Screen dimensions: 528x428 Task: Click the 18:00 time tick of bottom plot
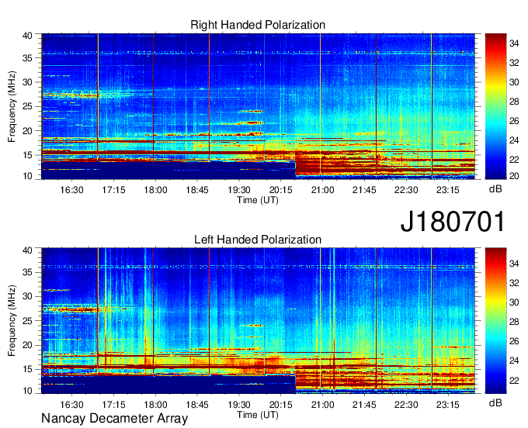pyautogui.click(x=155, y=405)
